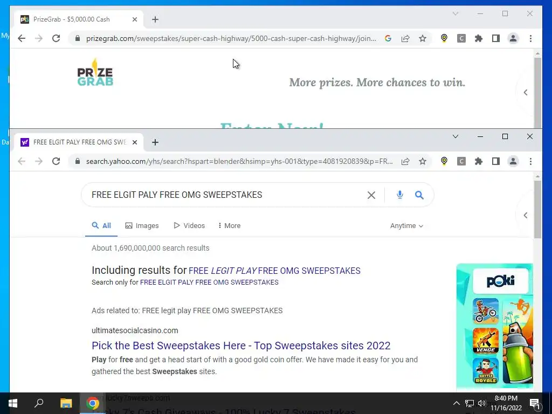
Task: Open the volume control in system tray
Action: [x=481, y=403]
